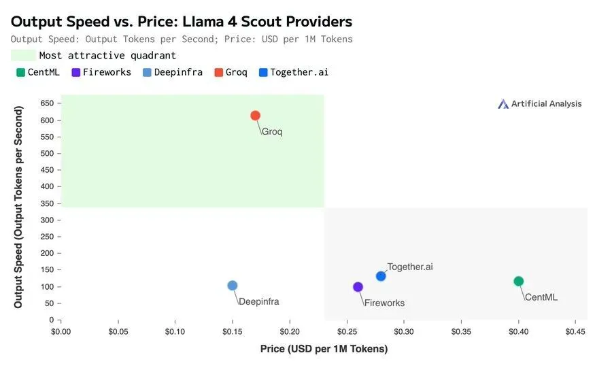This screenshot has width=612, height=368.
Task: Click the chart title heading
Action: point(182,22)
